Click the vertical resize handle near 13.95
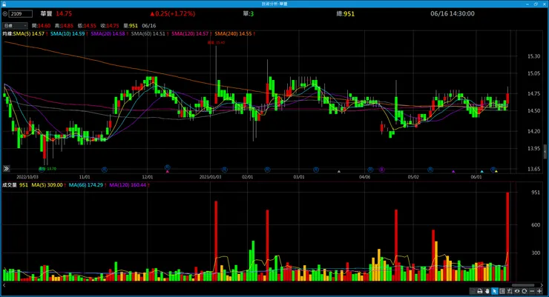 545,152
